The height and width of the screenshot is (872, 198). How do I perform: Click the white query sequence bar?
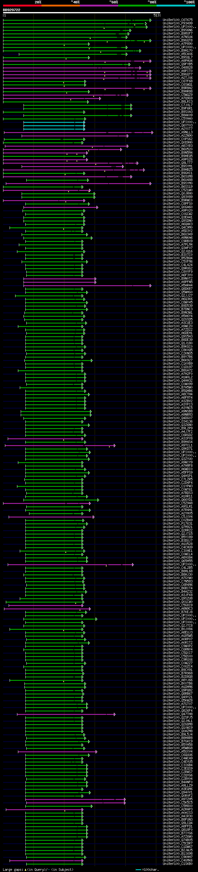[82, 13]
